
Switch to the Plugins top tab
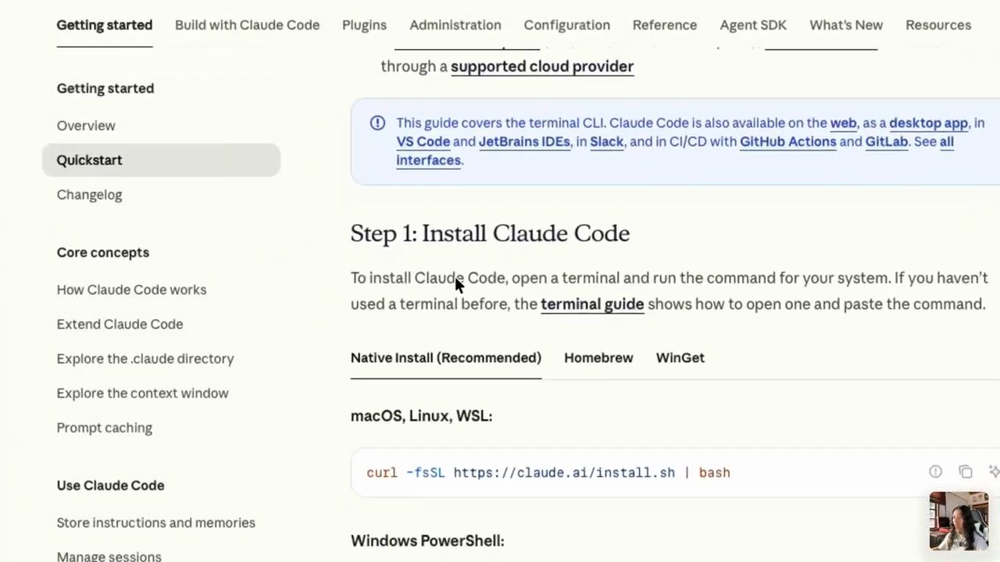(x=364, y=25)
